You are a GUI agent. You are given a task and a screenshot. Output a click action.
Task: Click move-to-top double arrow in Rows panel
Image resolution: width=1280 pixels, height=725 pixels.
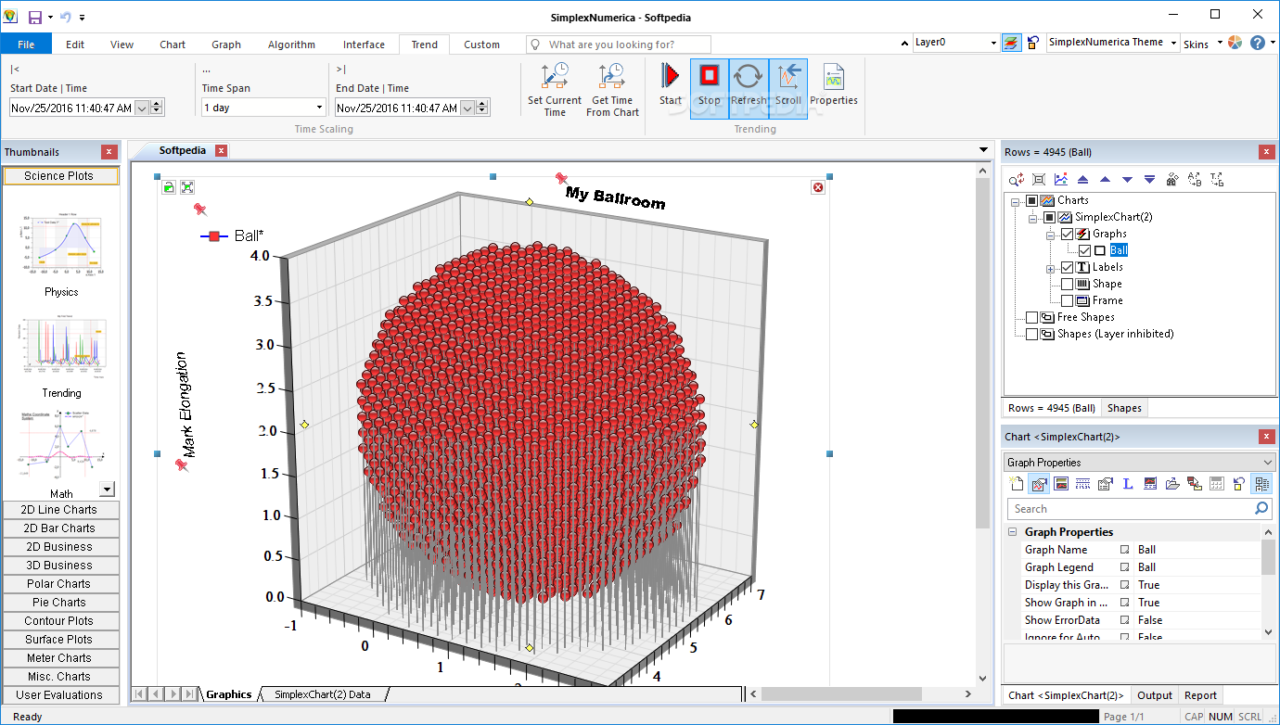1082,180
